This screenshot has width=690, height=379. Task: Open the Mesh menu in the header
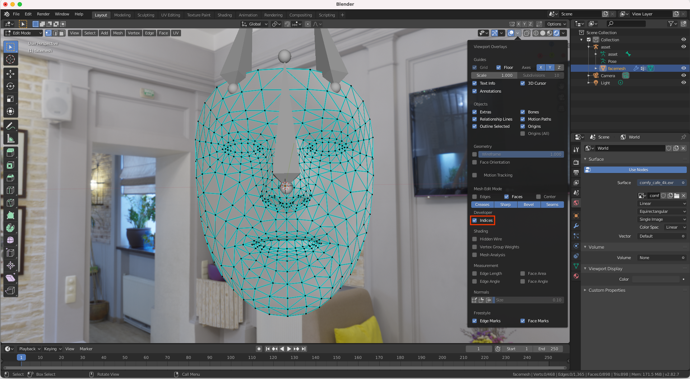[x=118, y=33]
